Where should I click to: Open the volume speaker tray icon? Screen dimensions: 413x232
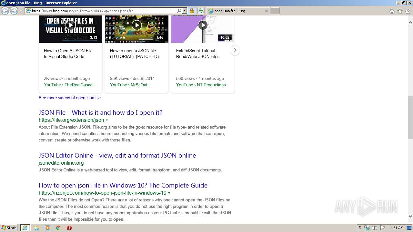(375, 228)
